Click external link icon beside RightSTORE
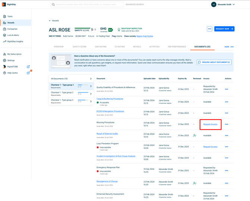The height and width of the screenshot is (201, 250). click(28, 67)
